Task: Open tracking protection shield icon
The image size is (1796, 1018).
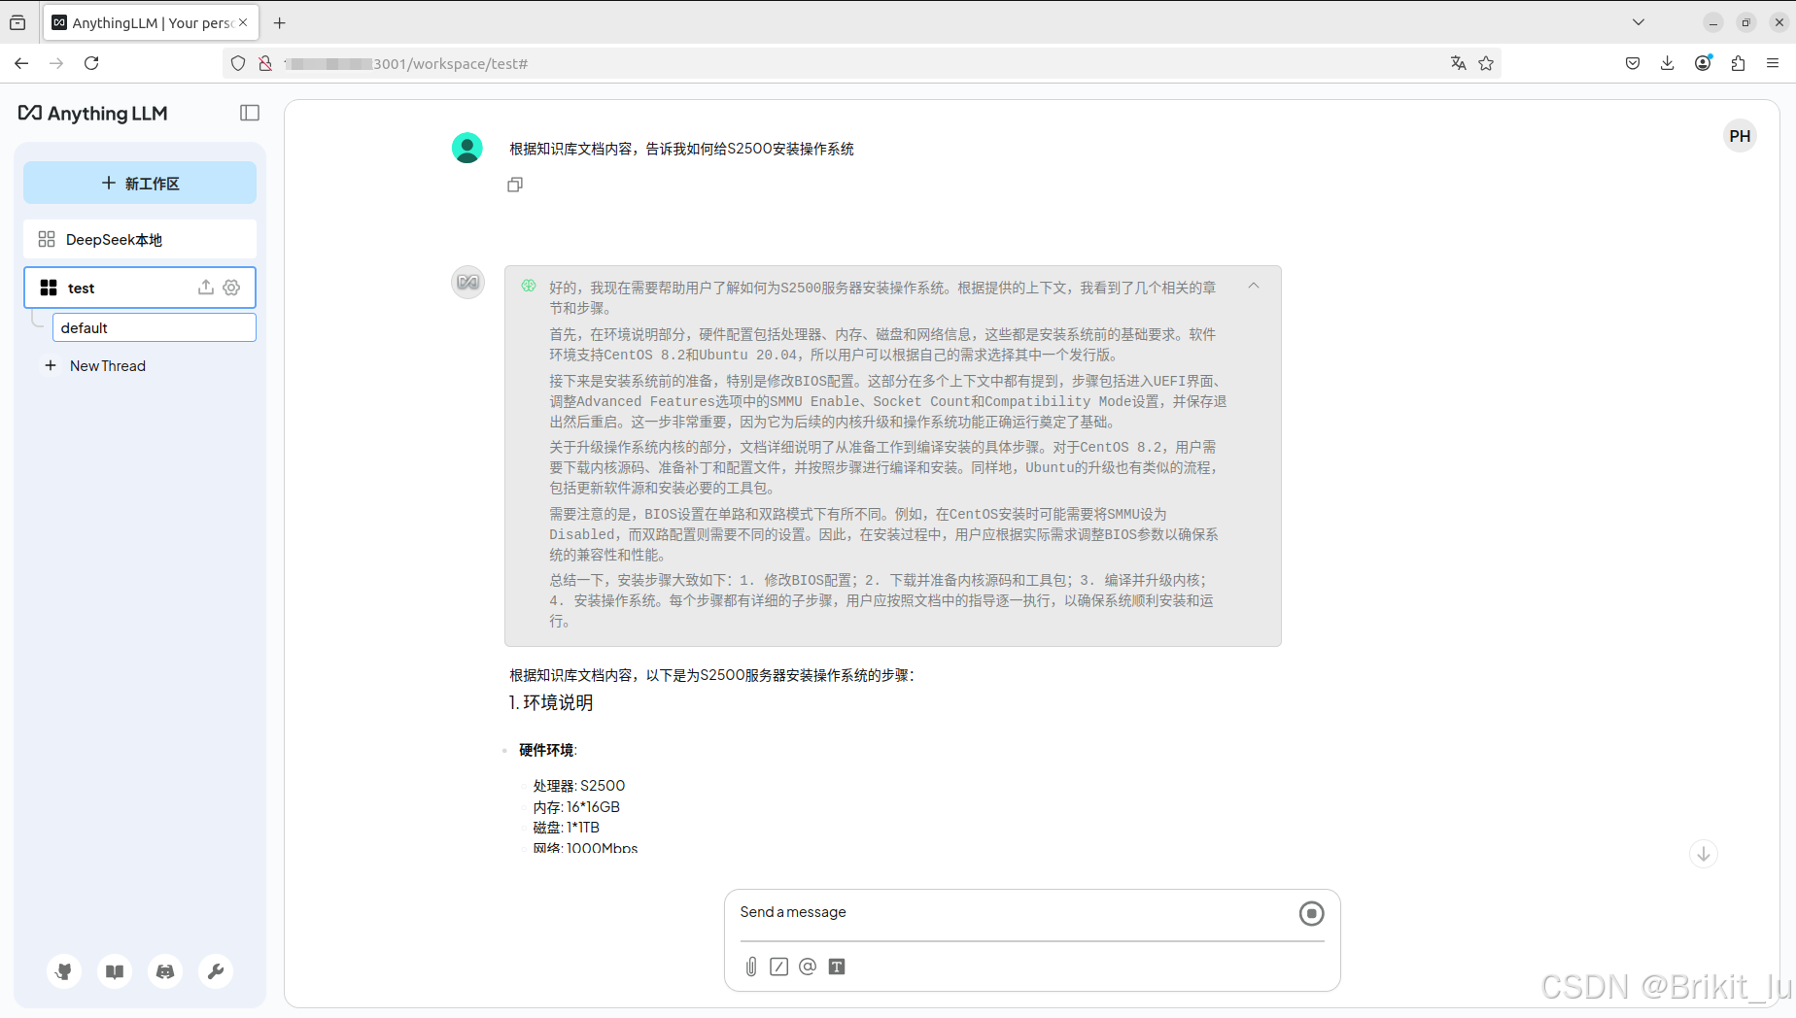Action: pyautogui.click(x=238, y=63)
